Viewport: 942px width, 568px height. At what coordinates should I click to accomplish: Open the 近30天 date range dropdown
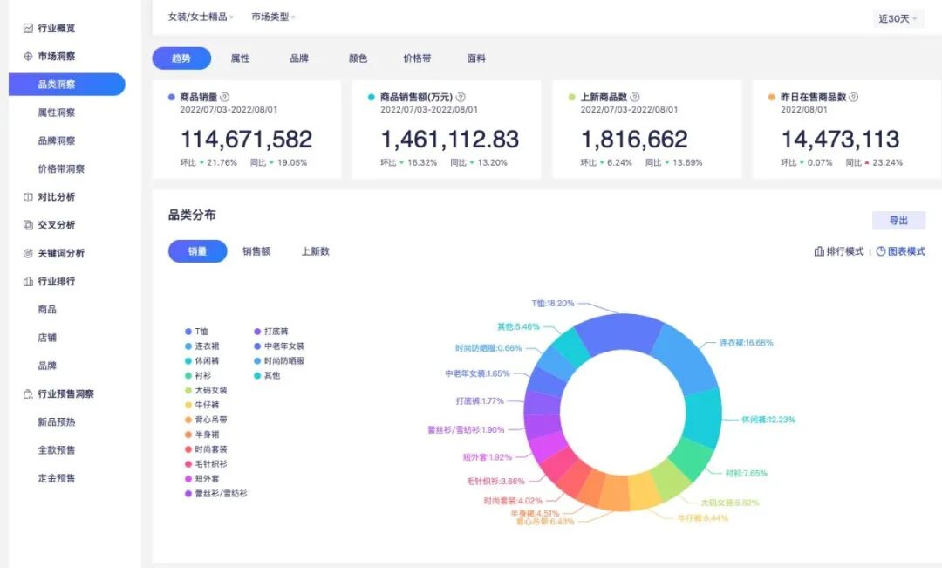(x=898, y=18)
